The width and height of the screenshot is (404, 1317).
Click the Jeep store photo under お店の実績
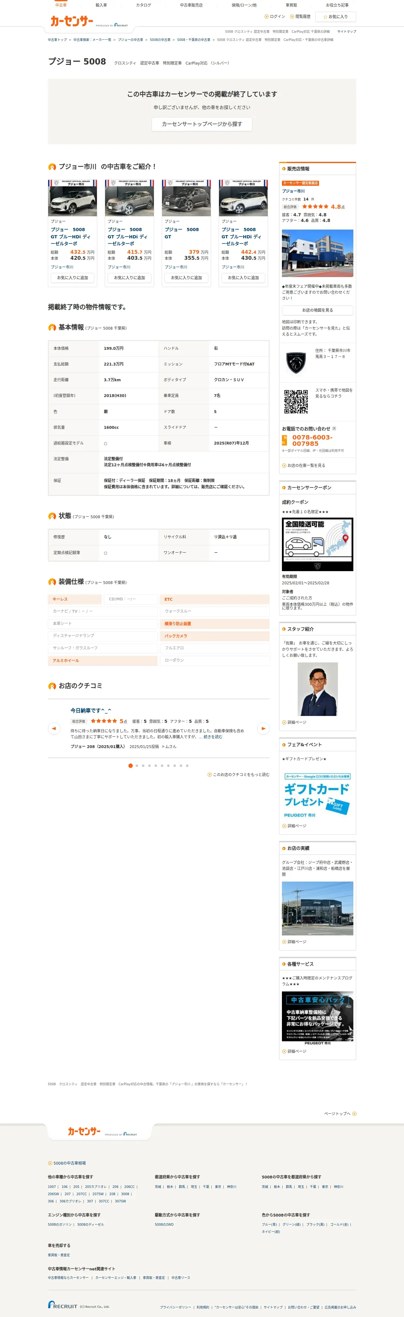[317, 908]
